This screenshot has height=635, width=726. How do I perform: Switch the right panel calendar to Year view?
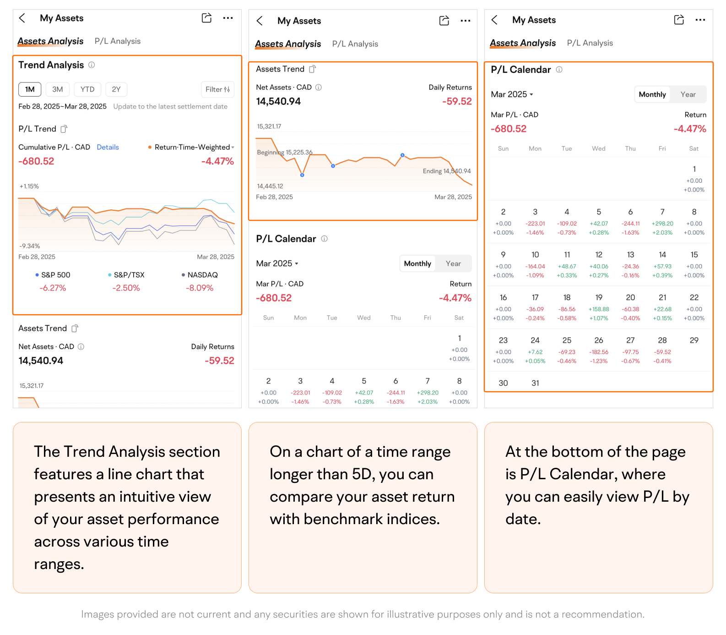tap(688, 94)
